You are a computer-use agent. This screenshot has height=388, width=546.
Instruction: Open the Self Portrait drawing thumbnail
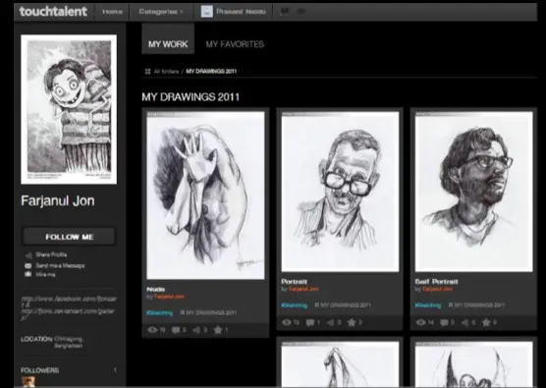pyautogui.click(x=474, y=192)
